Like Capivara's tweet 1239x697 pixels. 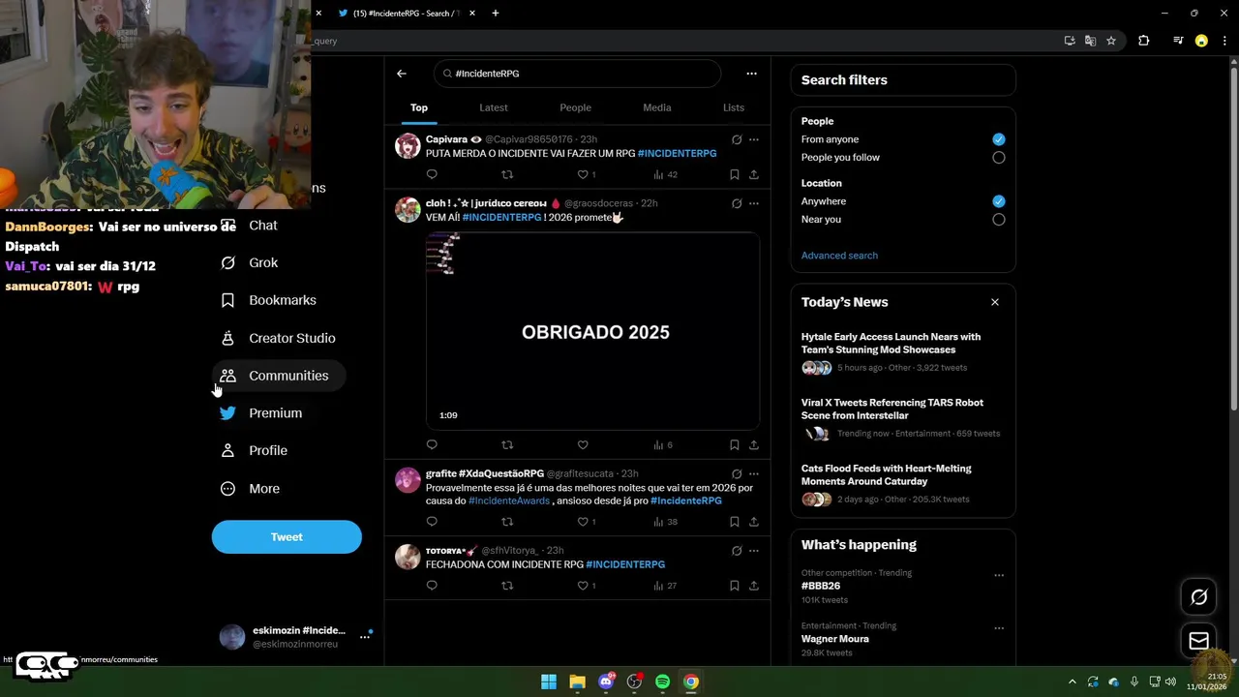click(x=583, y=174)
